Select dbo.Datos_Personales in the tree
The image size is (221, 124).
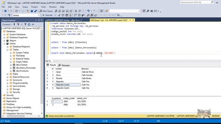[26, 68]
